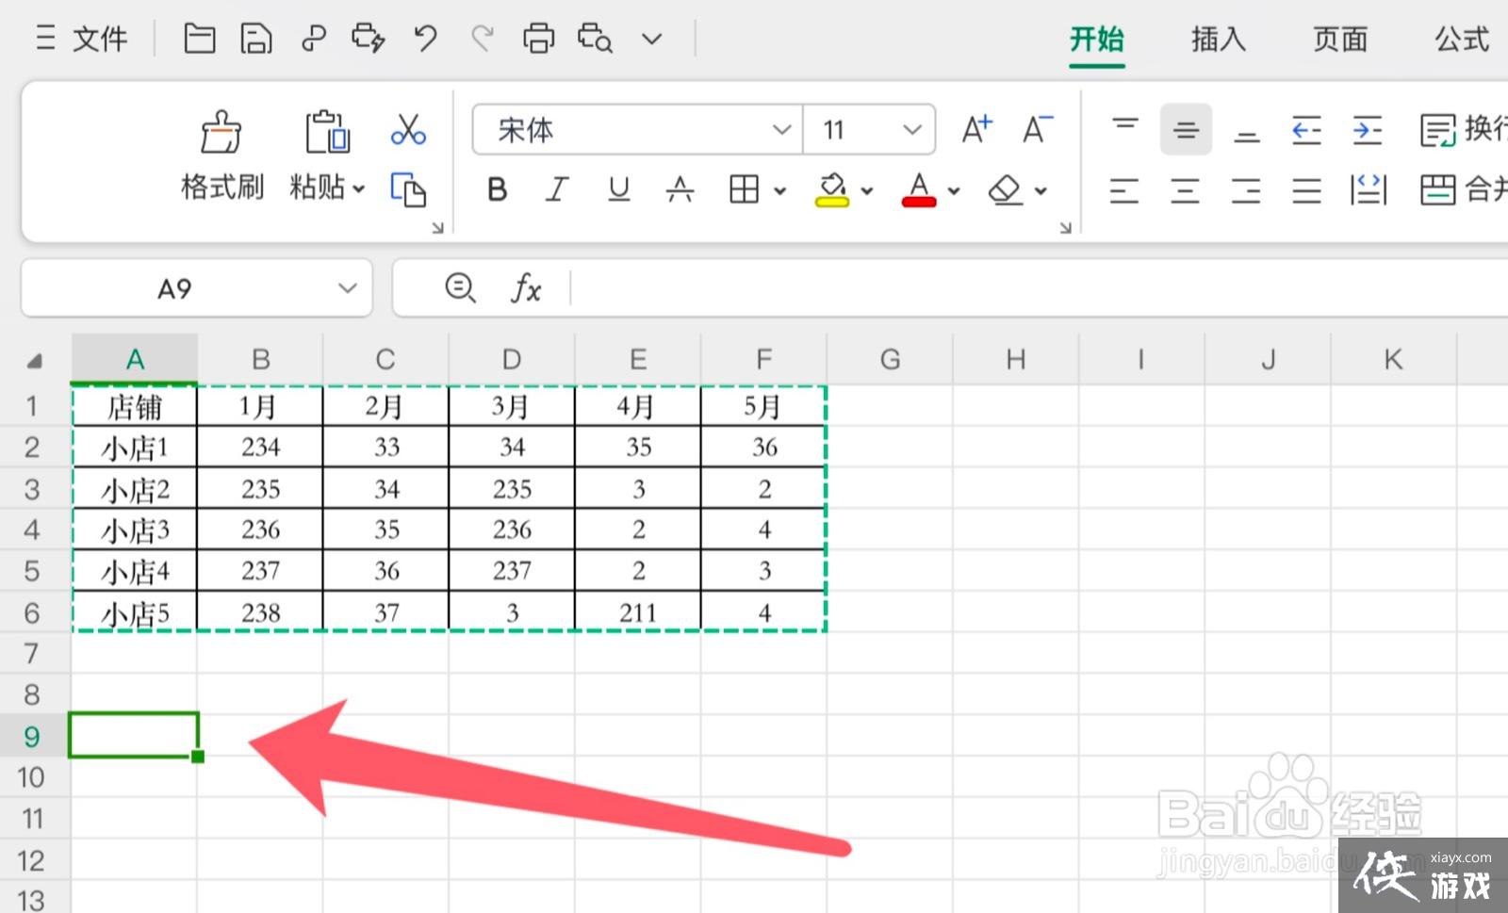Click the 2月 header cell
The width and height of the screenshot is (1508, 913).
click(x=385, y=407)
